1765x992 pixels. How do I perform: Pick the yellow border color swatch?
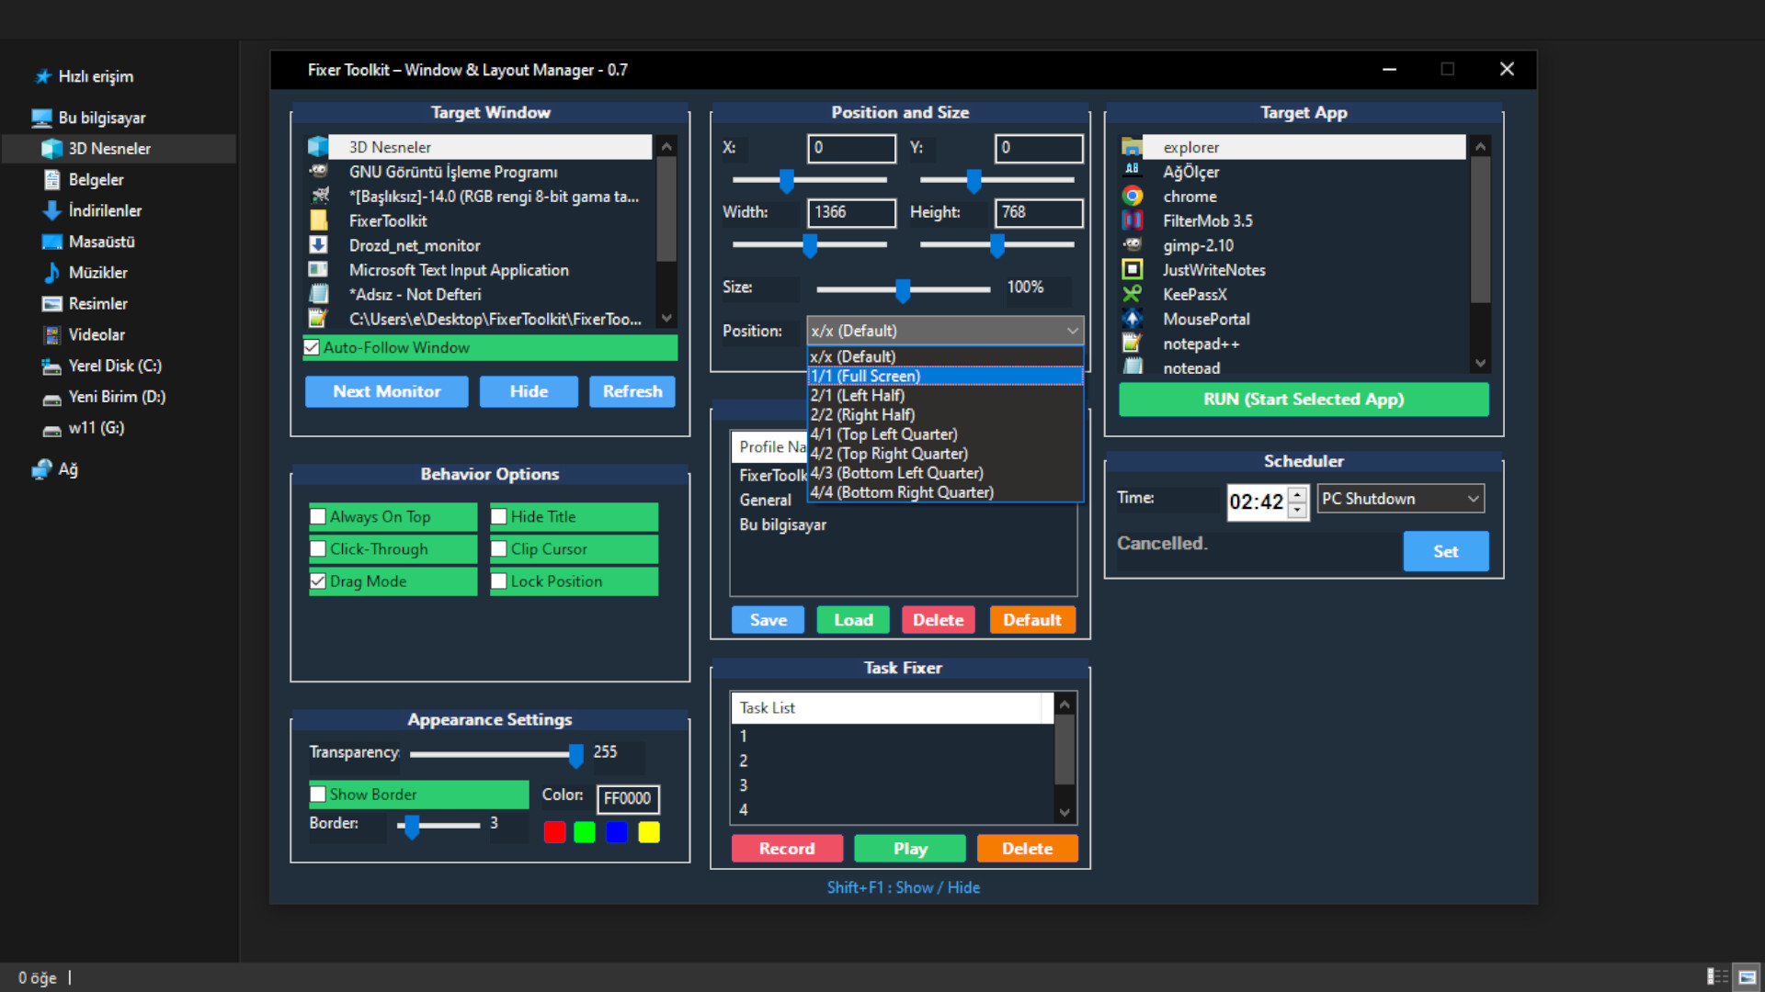point(650,832)
